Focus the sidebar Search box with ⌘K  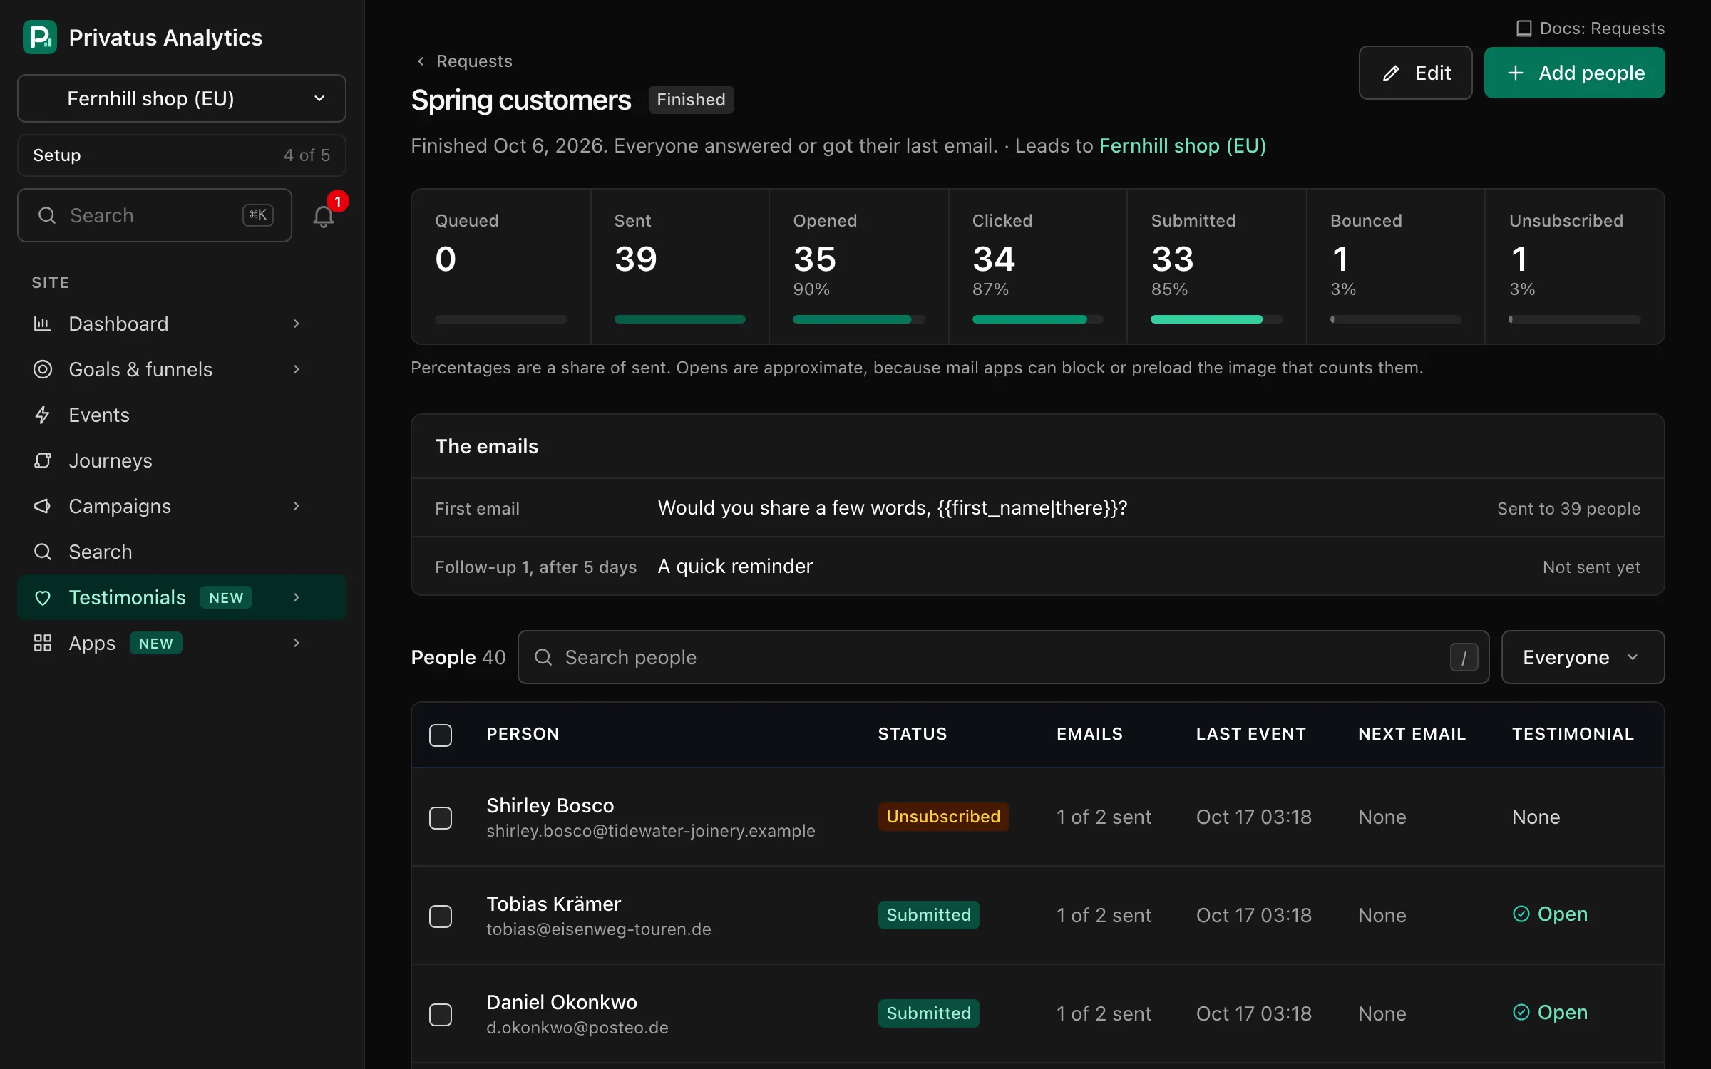pyautogui.click(x=155, y=215)
